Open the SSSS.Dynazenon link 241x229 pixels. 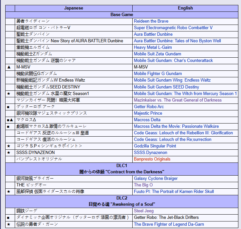[151, 153]
